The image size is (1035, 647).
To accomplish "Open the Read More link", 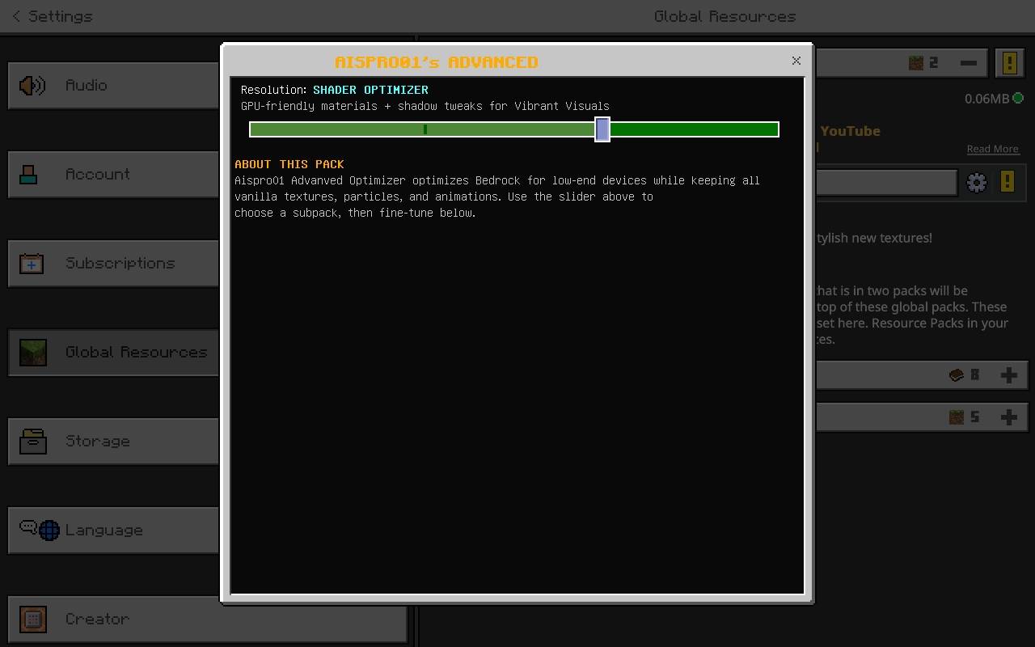I will 992,149.
